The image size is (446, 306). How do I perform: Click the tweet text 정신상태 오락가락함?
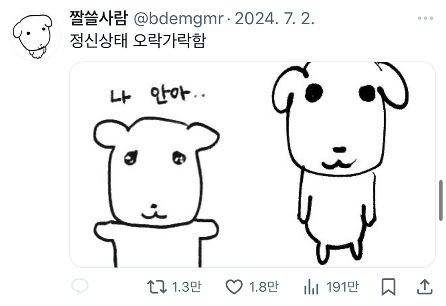pos(138,41)
